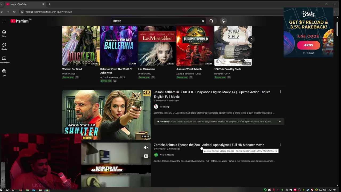
Task: View site information in address bar
Action: click(22, 12)
